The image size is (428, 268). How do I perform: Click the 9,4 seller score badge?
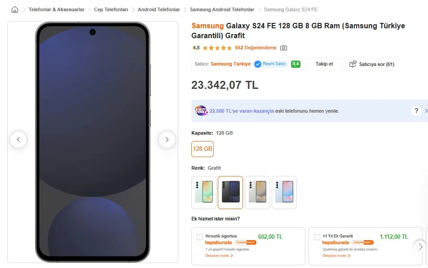pos(296,64)
